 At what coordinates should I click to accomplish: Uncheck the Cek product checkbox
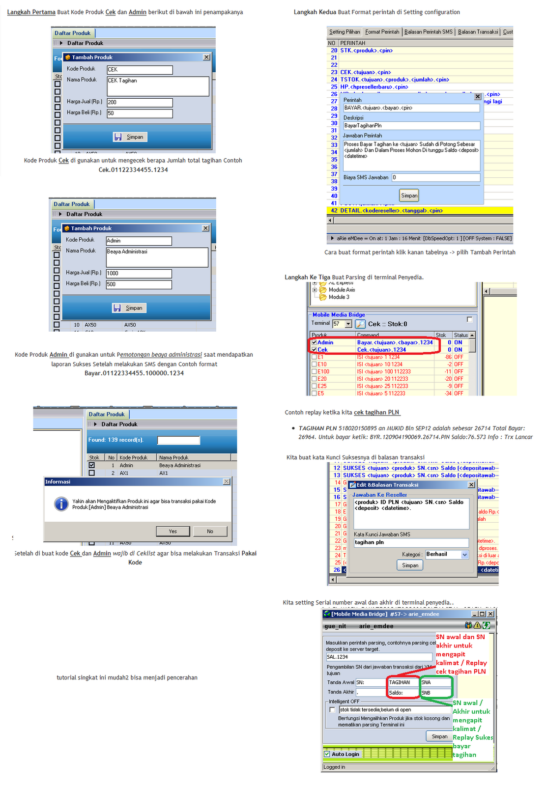(314, 350)
